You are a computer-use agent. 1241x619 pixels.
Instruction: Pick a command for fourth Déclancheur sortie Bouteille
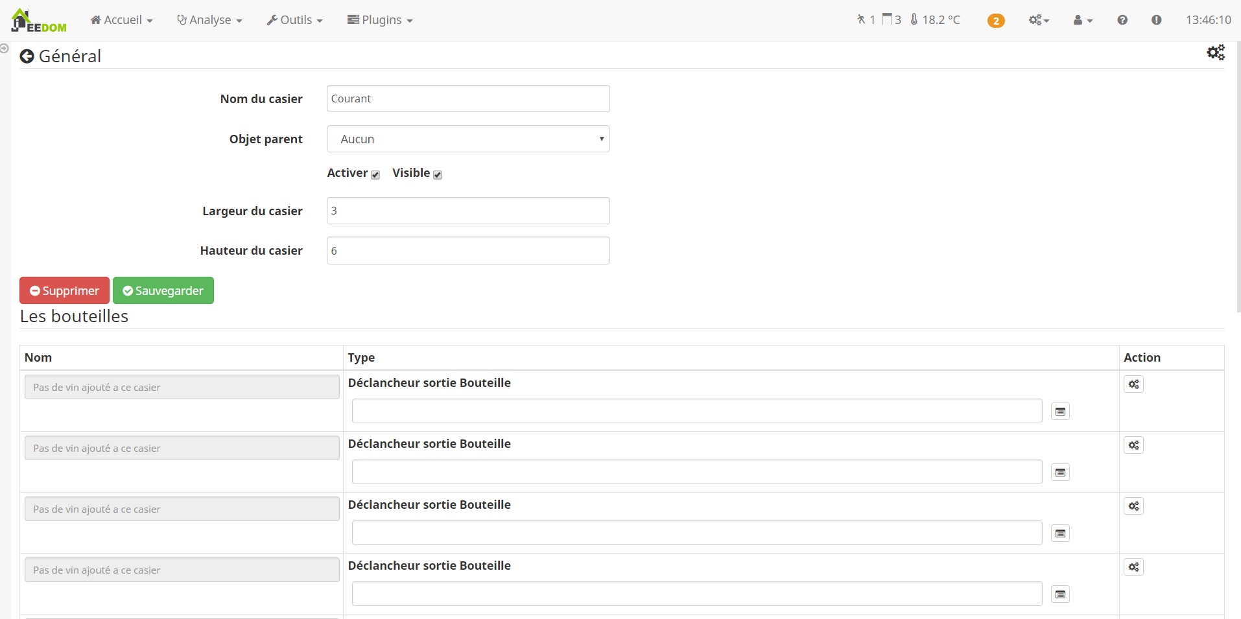(1060, 594)
